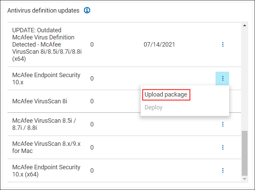Open options menu for Outdated McAfee Virus Definition row
The height and width of the screenshot is (190, 255).
click(x=223, y=45)
